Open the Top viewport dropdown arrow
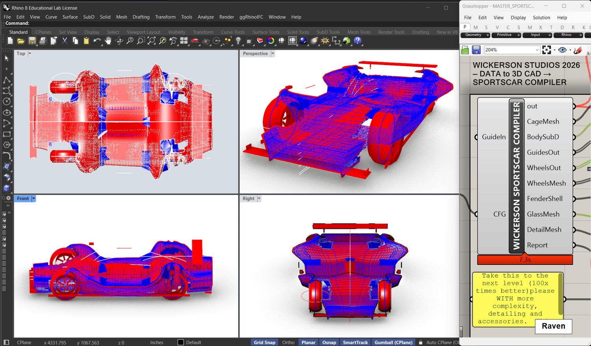The width and height of the screenshot is (591, 346). tap(30, 54)
